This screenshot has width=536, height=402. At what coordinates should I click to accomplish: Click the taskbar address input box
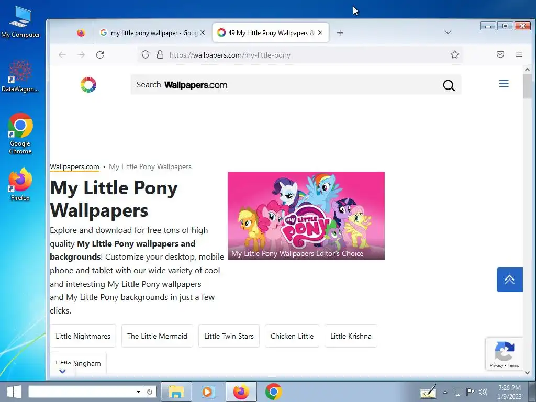tap(82, 392)
